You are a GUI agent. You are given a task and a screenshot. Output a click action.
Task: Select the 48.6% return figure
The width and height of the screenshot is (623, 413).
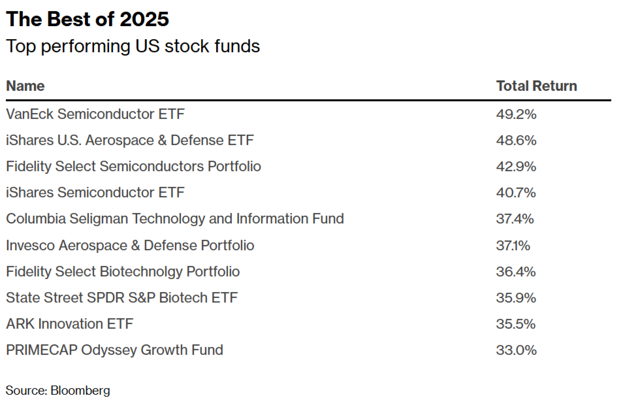click(x=516, y=141)
